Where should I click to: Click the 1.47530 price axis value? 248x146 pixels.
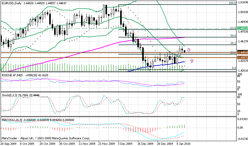pos(243,32)
